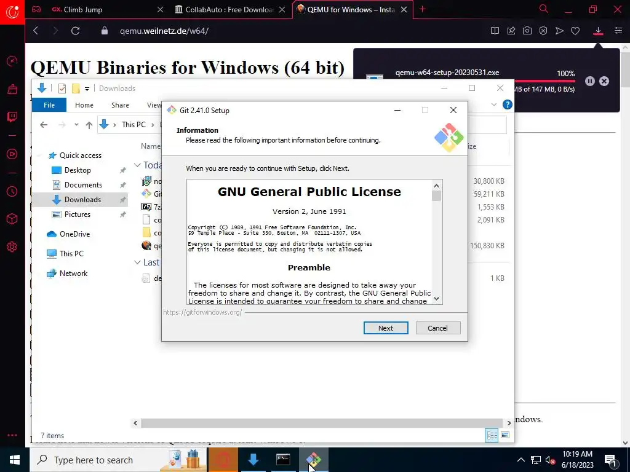Switch explorer to Details view icon
The image size is (630, 472).
coord(492,435)
